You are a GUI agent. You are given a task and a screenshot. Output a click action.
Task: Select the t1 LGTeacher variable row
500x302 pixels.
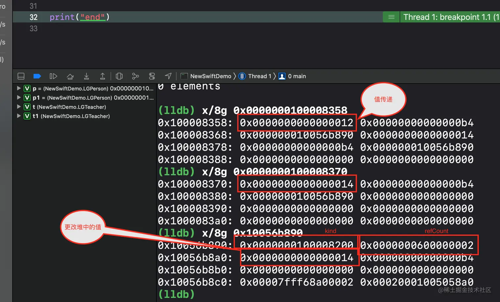tap(84, 116)
